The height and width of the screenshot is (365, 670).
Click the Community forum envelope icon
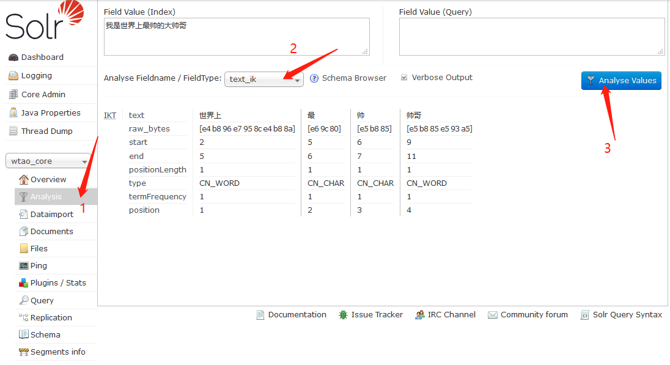click(493, 315)
